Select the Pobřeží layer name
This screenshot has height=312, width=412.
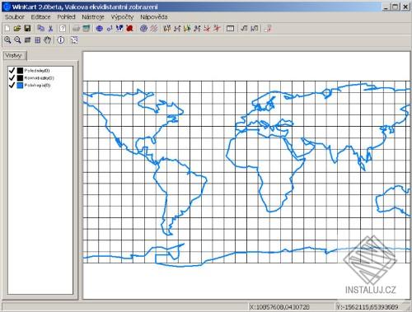point(37,86)
